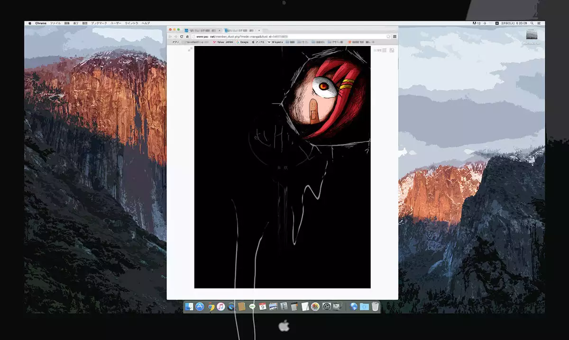The height and width of the screenshot is (340, 569).
Task: Open iTunes from the Dock
Action: click(x=220, y=307)
